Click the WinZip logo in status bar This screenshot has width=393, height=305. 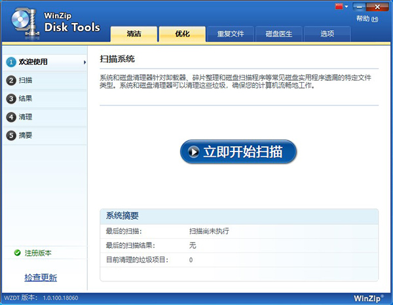[x=368, y=298]
